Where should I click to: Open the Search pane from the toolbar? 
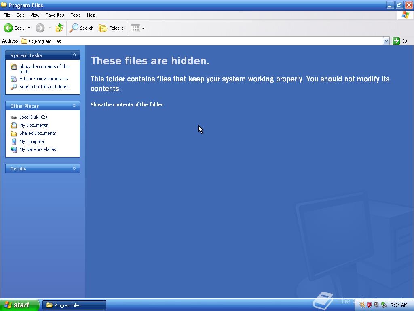click(81, 28)
